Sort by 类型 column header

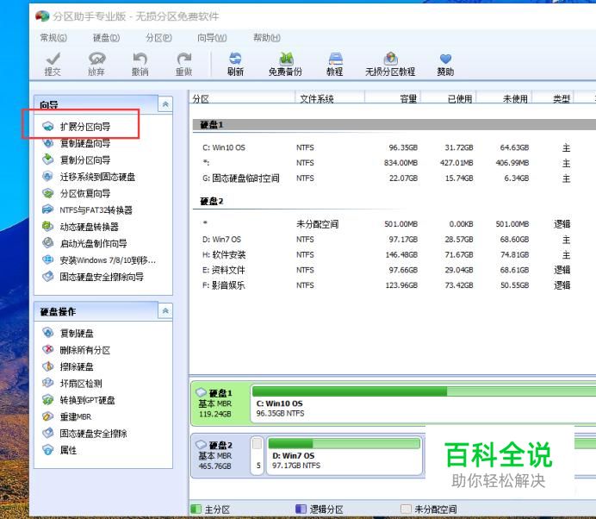553,99
